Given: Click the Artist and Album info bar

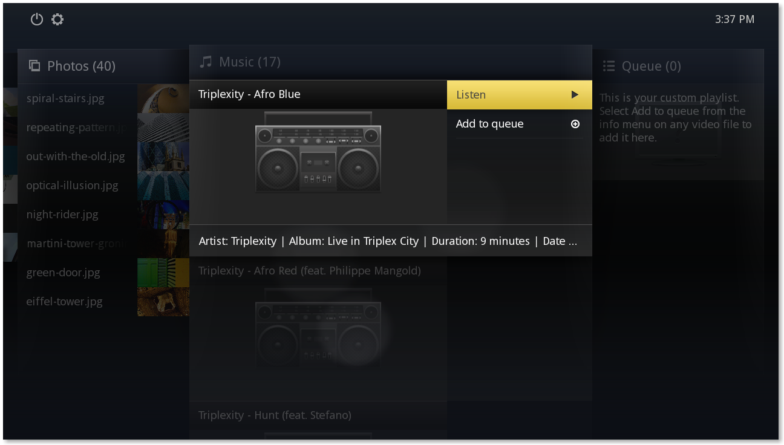Looking at the screenshot, I should (x=391, y=241).
